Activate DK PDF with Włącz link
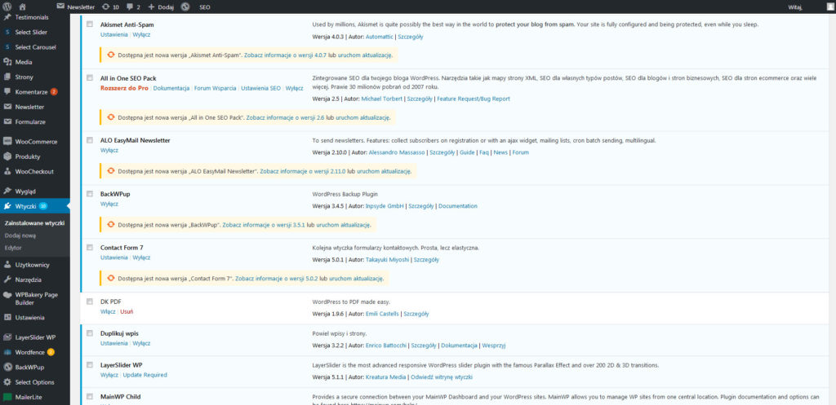The width and height of the screenshot is (836, 405). [x=108, y=311]
